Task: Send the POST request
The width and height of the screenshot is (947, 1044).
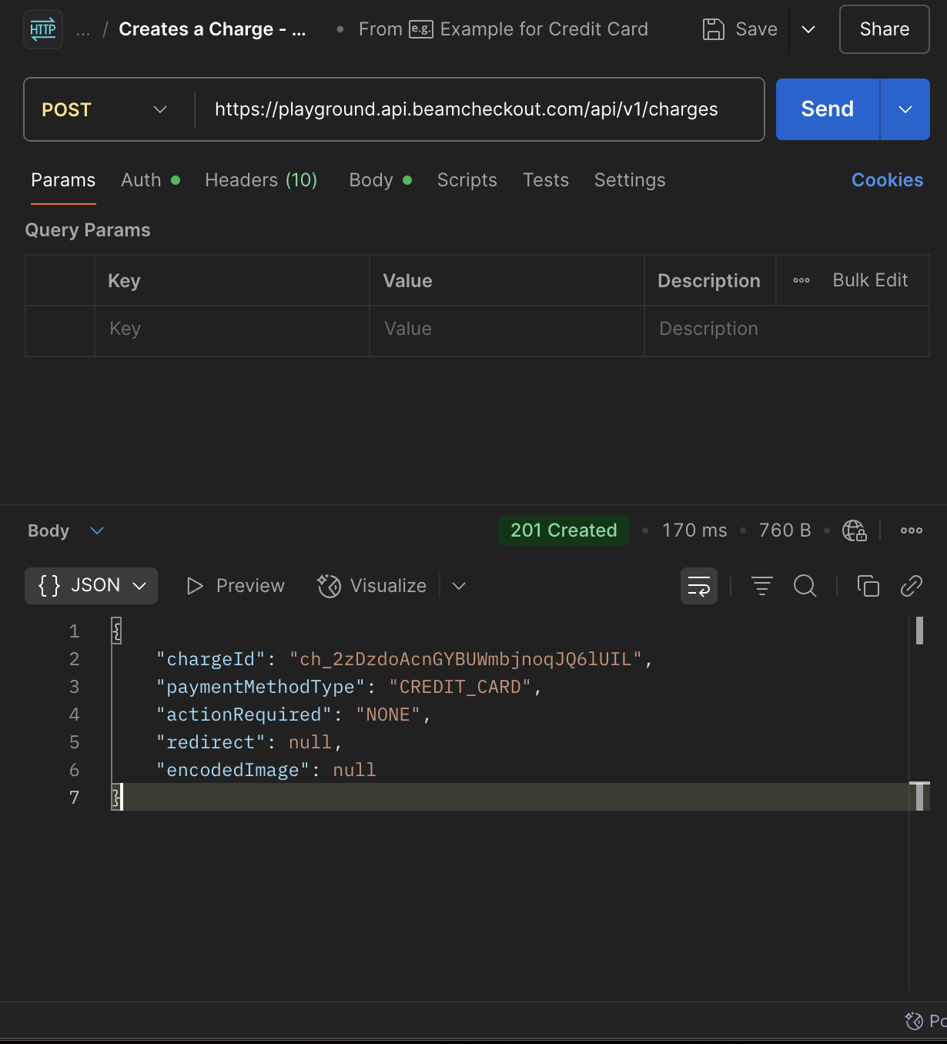Action: pos(828,109)
